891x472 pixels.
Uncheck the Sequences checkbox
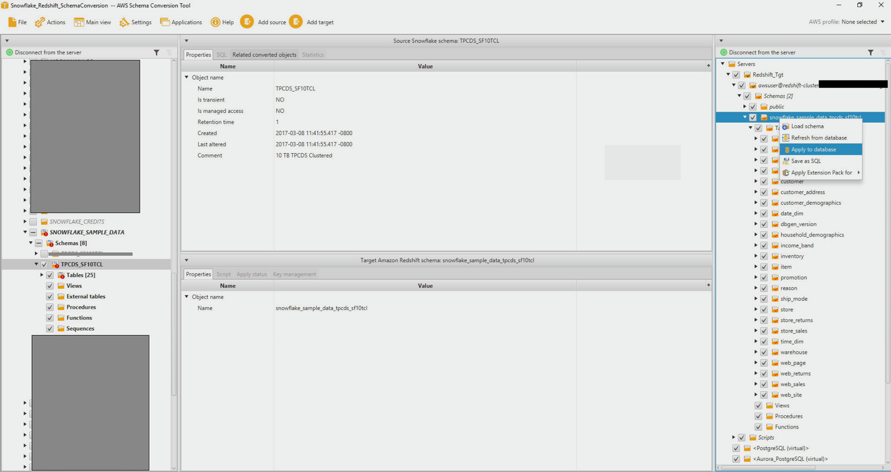(50, 329)
